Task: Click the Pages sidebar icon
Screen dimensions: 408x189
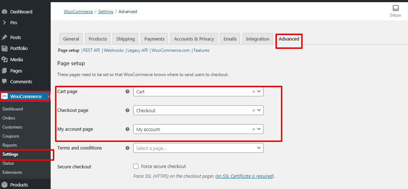Action: coord(4,71)
